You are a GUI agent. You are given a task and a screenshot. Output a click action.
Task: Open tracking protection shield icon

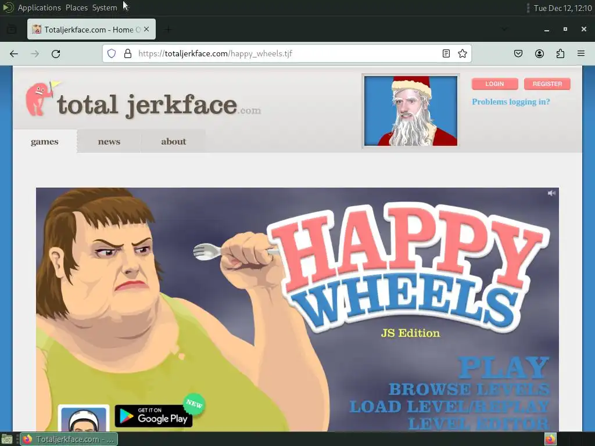tap(111, 53)
